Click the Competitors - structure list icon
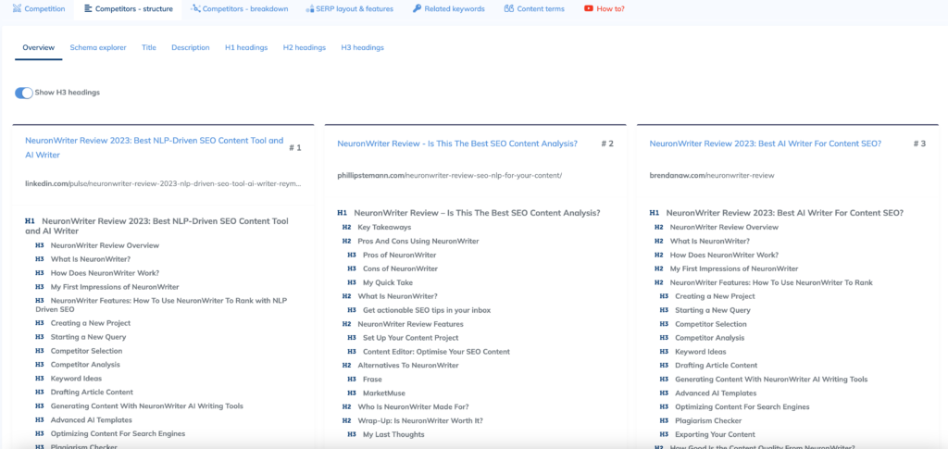This screenshot has width=948, height=449. click(x=88, y=9)
